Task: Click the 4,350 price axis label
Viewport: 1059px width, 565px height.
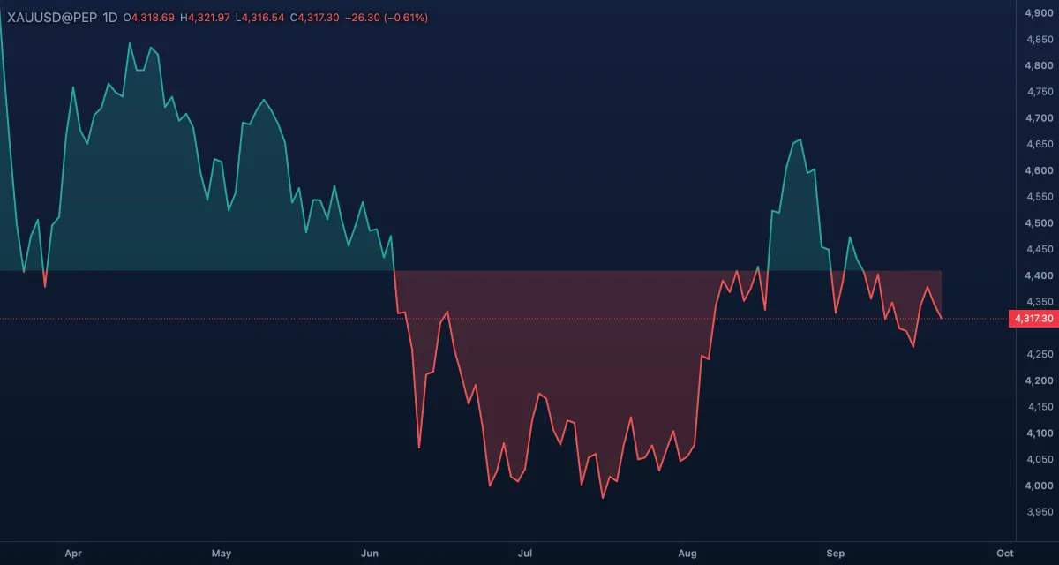Action: [x=1039, y=302]
